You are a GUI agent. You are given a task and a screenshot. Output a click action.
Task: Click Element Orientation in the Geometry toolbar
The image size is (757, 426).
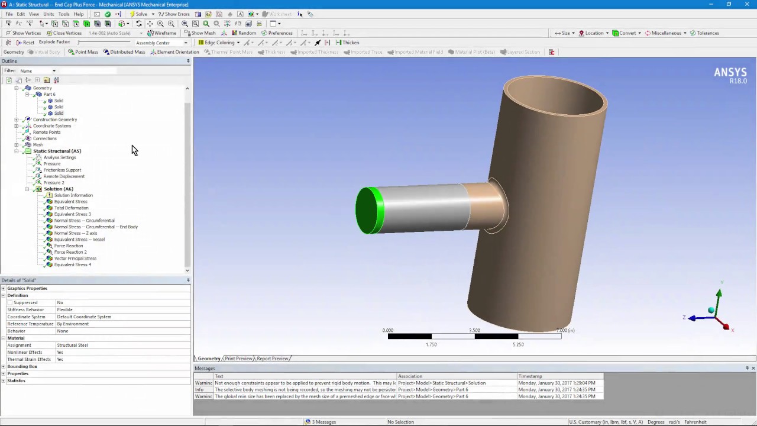(x=174, y=52)
